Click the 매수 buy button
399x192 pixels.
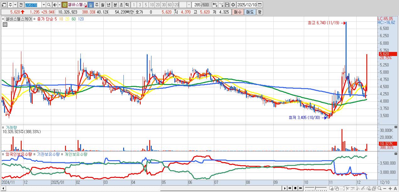238,12
